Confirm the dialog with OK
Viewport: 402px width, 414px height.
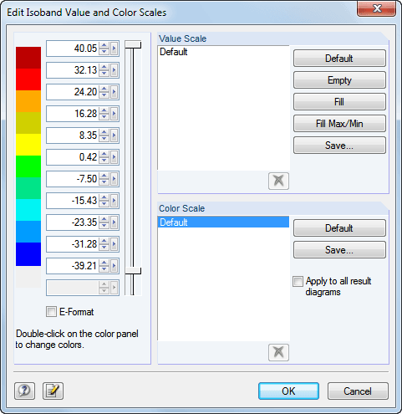click(288, 391)
